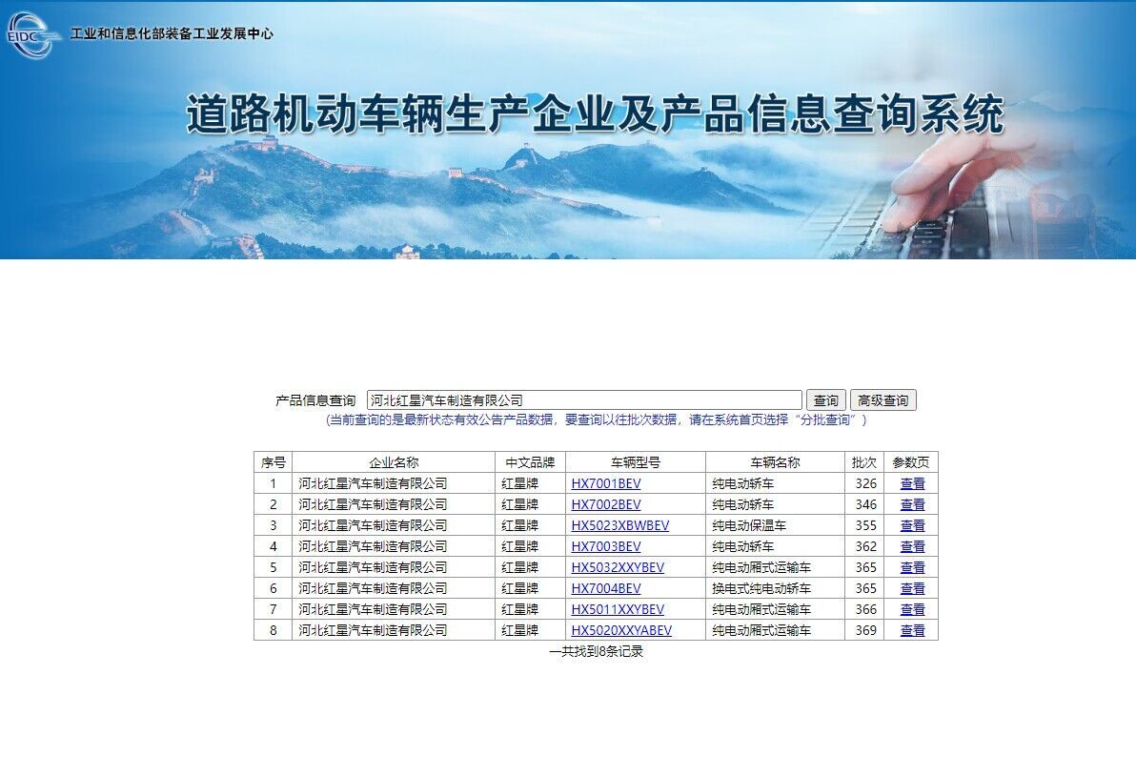Click 查看 for row 4 HX7003BEV
Image resolution: width=1136 pixels, height=777 pixels.
click(912, 546)
